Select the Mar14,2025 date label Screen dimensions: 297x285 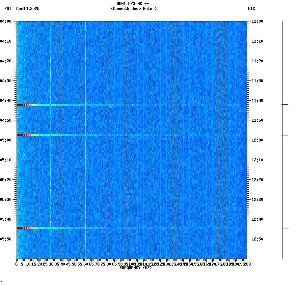(28, 9)
